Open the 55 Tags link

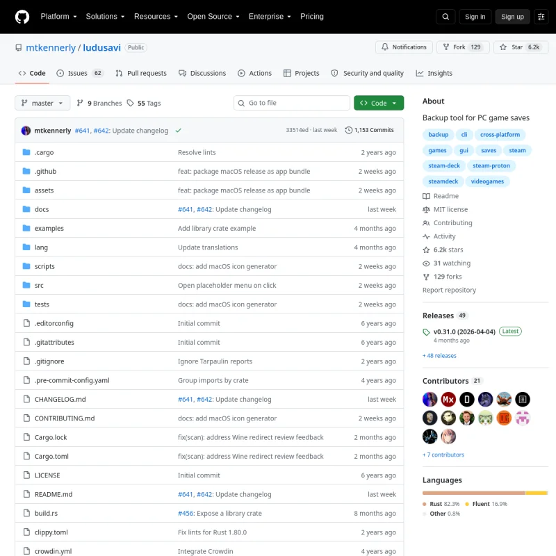tap(144, 103)
